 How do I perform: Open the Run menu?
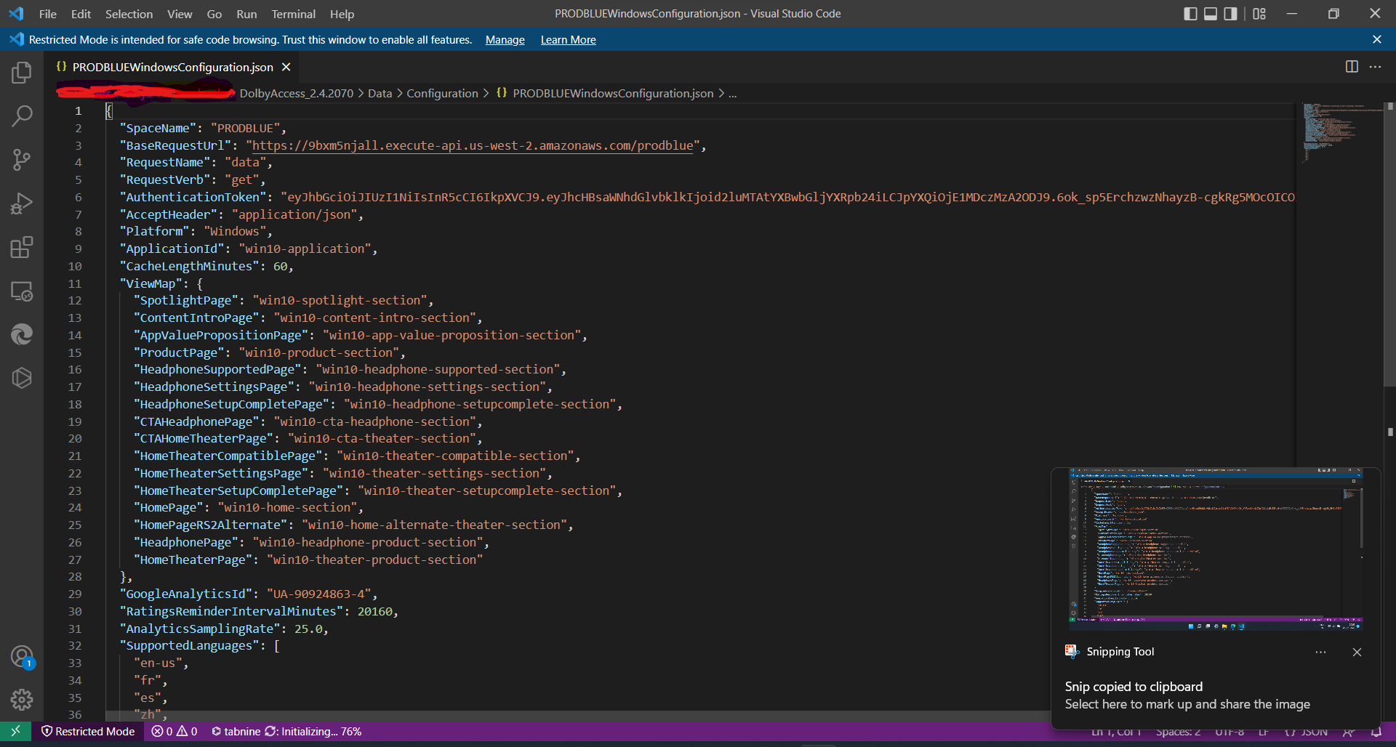246,14
